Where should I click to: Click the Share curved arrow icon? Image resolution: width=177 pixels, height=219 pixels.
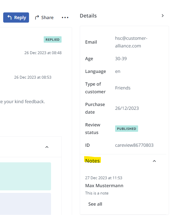37,18
